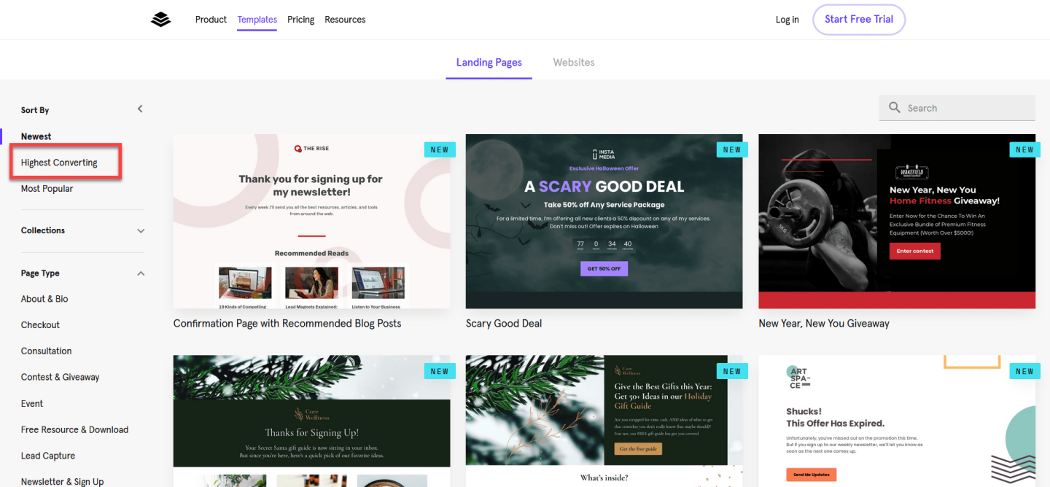Expand the Collections section
The height and width of the screenshot is (487, 1050).
[x=141, y=230]
